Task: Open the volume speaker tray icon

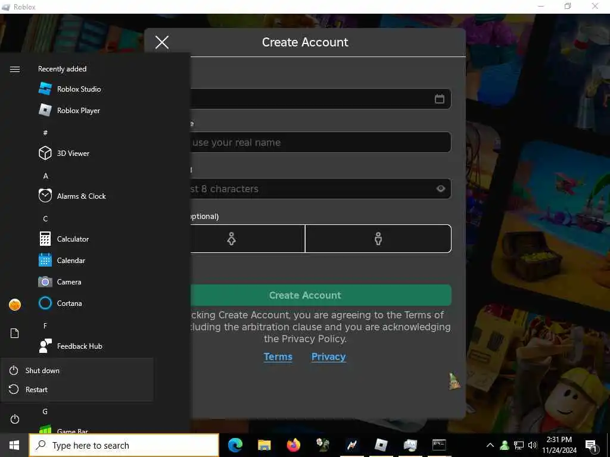Action: tap(532, 445)
